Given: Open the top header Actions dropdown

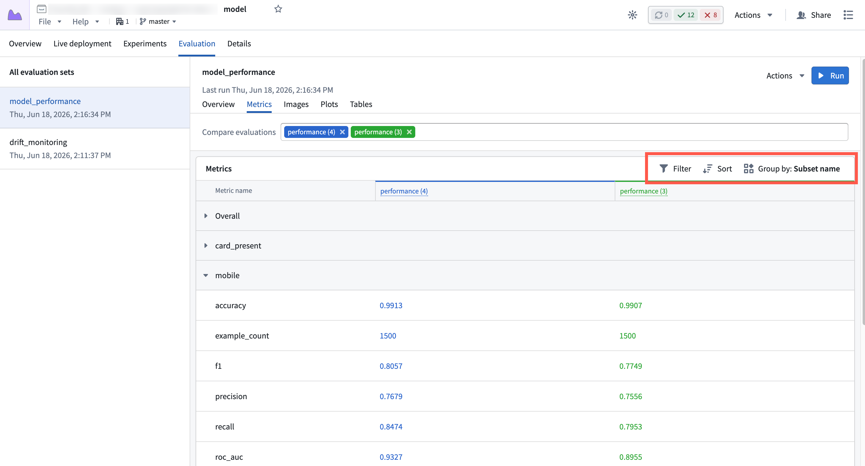Looking at the screenshot, I should [x=753, y=15].
